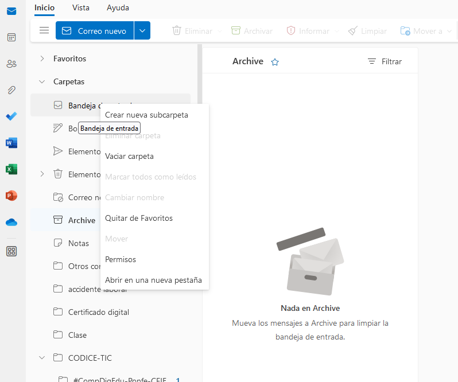Open the Correo nuevo dropdown arrow
The image size is (458, 382).
coord(142,30)
